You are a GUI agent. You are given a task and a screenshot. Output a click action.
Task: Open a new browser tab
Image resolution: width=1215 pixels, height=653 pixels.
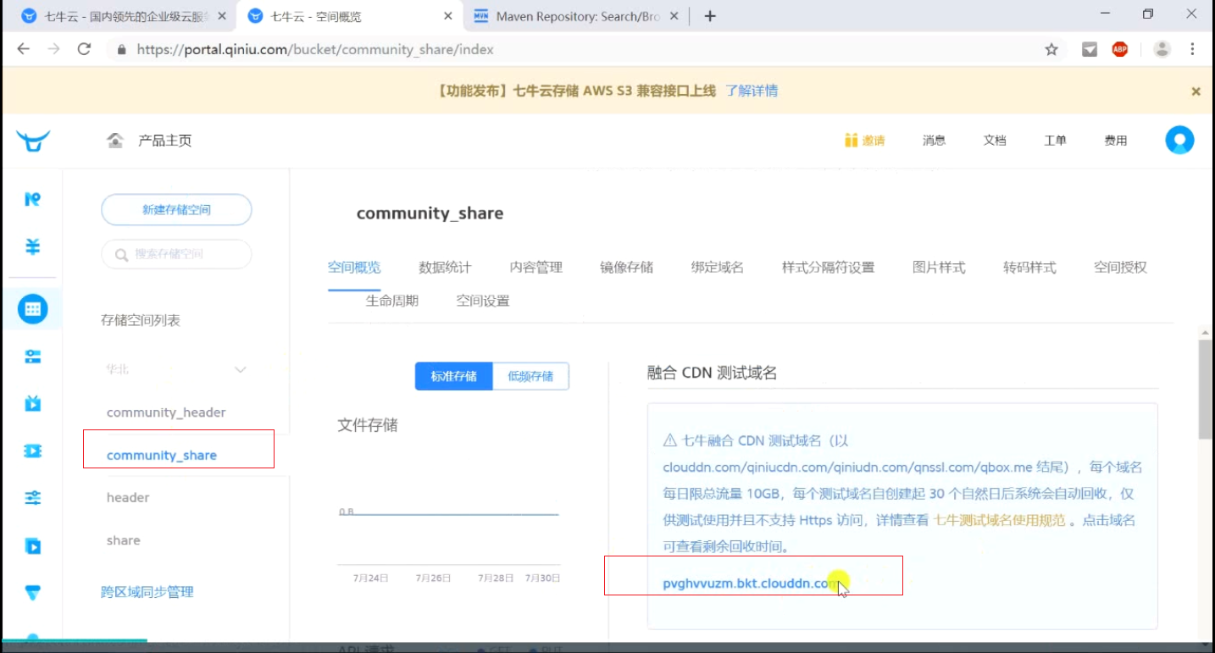click(710, 16)
